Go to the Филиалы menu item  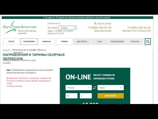tap(47, 41)
